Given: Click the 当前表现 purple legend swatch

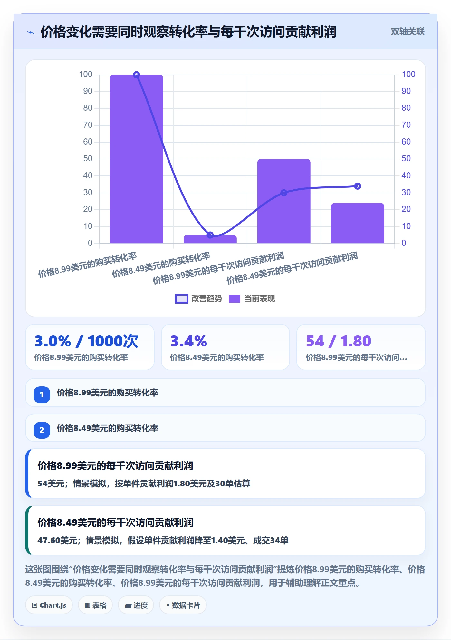Looking at the screenshot, I should pyautogui.click(x=235, y=299).
